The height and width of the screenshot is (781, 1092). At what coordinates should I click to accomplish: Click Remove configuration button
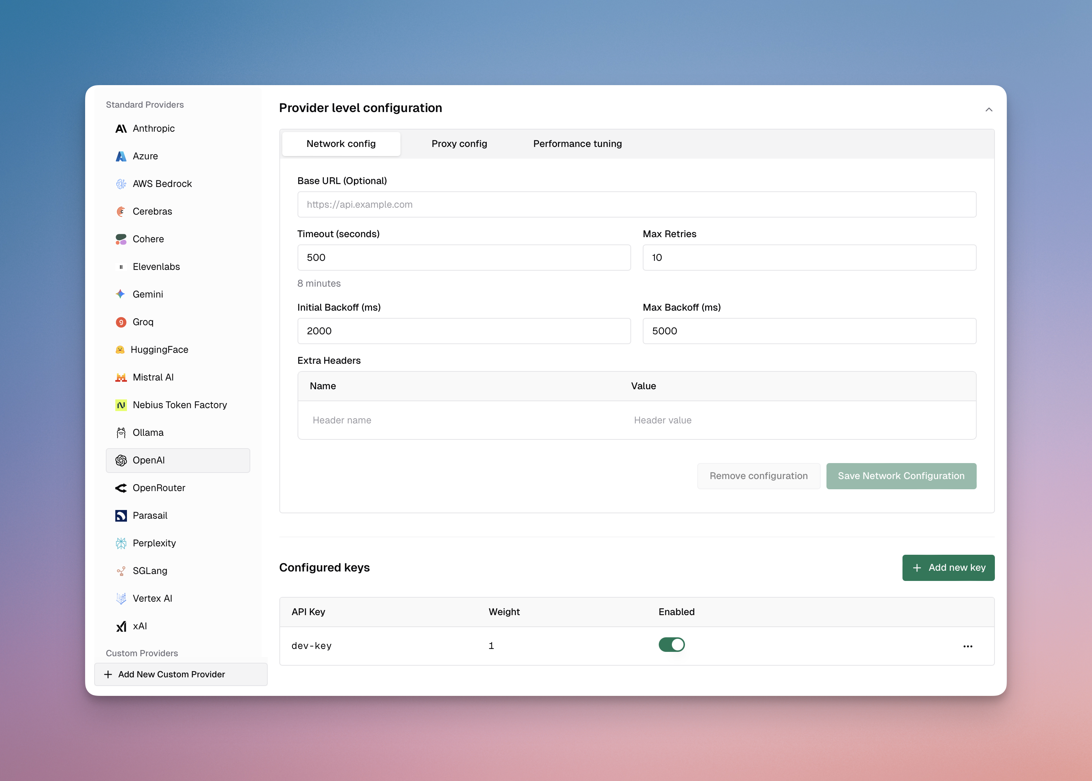pos(758,476)
